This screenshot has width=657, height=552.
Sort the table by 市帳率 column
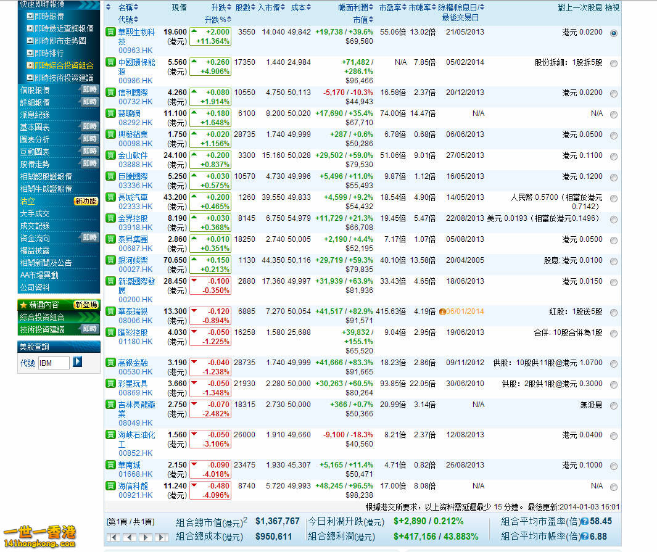tap(423, 7)
